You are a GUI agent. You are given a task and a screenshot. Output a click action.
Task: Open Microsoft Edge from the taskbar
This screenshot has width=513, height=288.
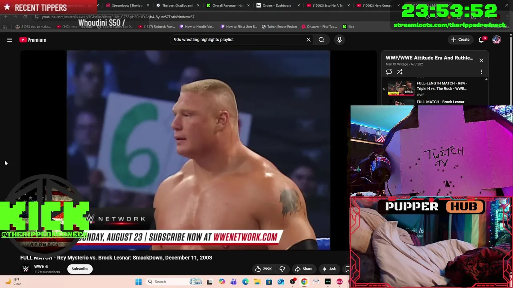[245, 282]
